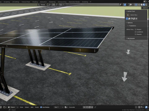Open the transform pivot point dropdown
Image resolution: width=149 pixels, height=111 pixels.
pos(50,5)
